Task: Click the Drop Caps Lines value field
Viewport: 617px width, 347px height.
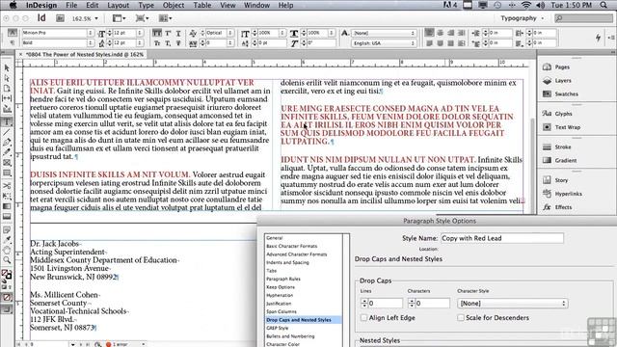Action: (385, 303)
